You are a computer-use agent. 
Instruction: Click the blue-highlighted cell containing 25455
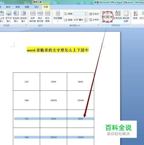[x=81, y=137]
